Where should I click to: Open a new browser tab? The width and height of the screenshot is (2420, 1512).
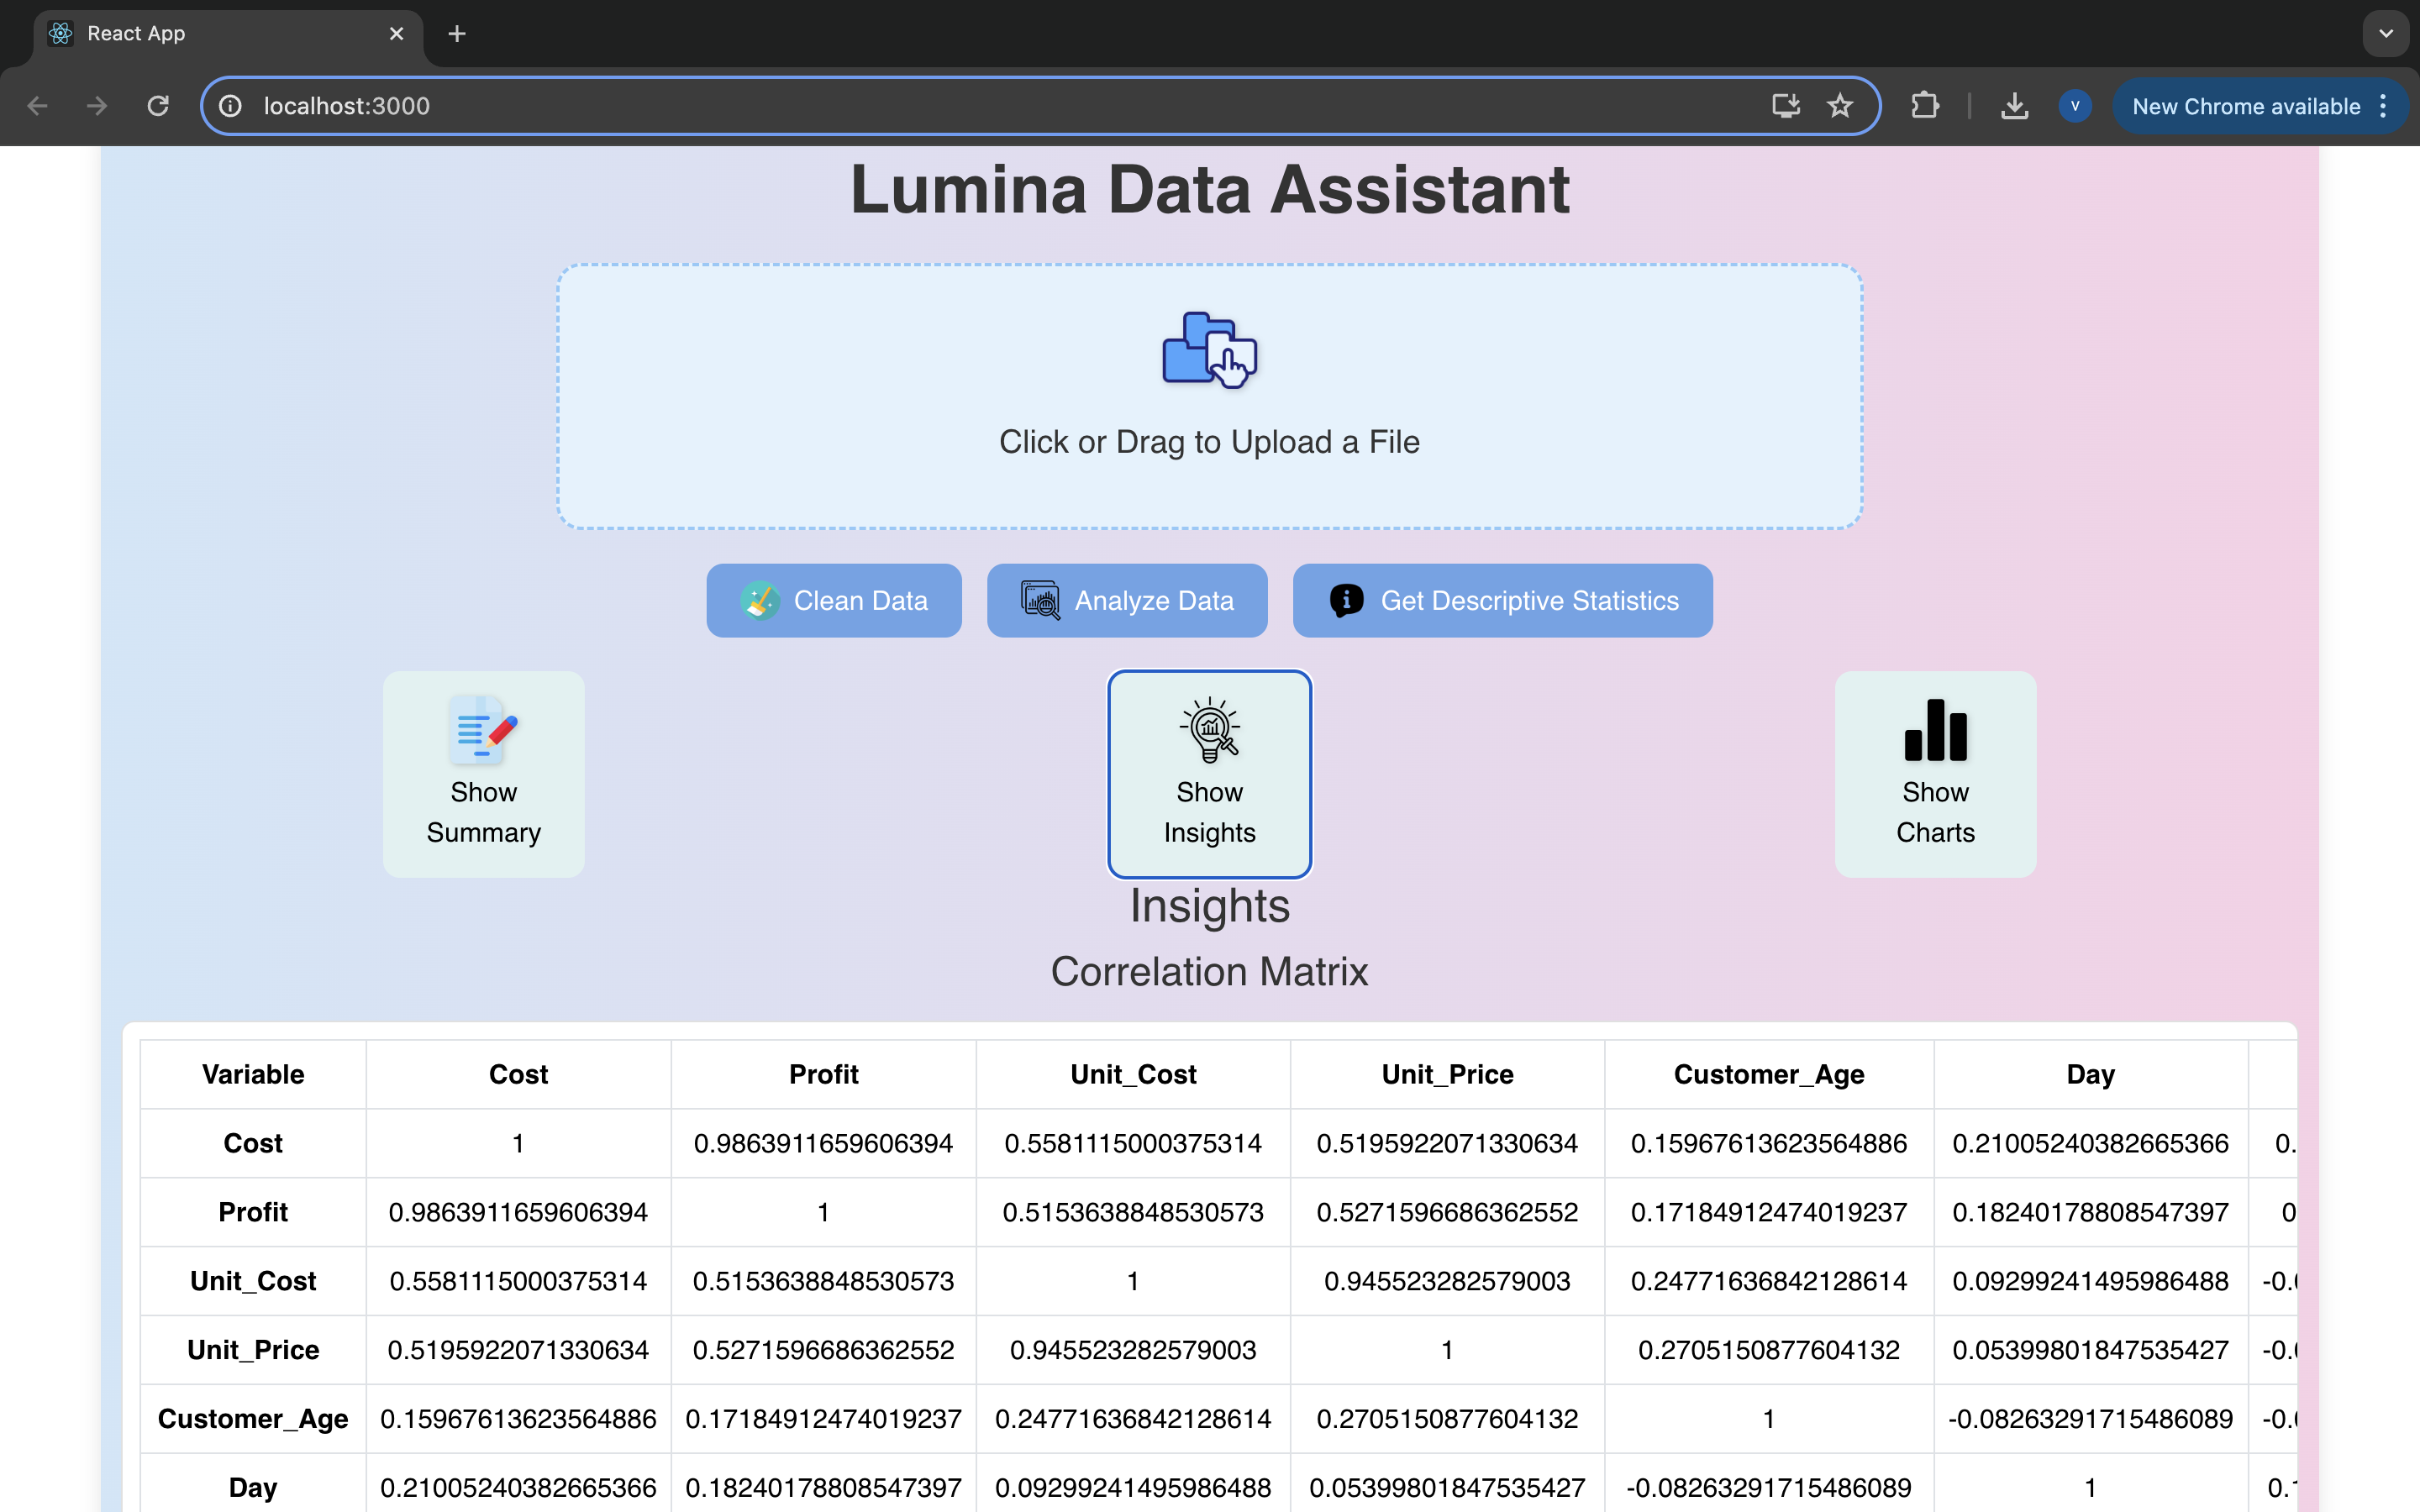pos(457,34)
